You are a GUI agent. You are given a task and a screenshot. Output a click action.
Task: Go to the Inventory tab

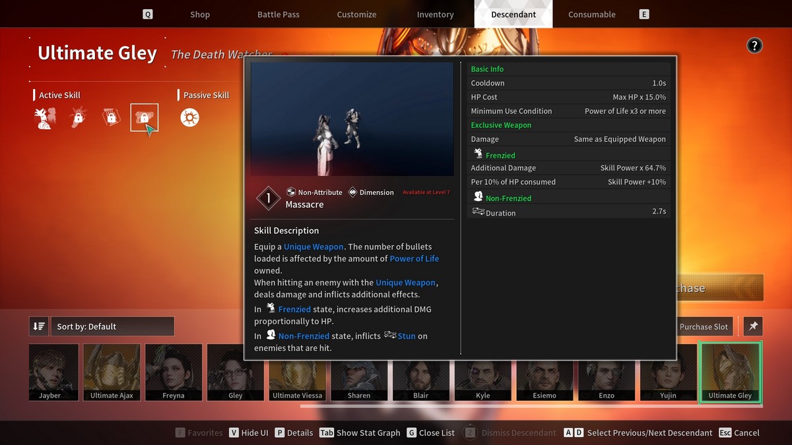[x=435, y=15]
